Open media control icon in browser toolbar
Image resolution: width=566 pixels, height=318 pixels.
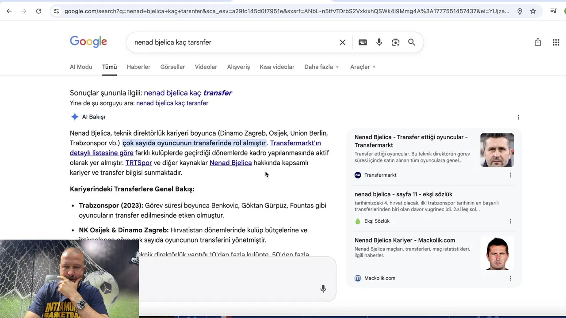click(x=553, y=11)
